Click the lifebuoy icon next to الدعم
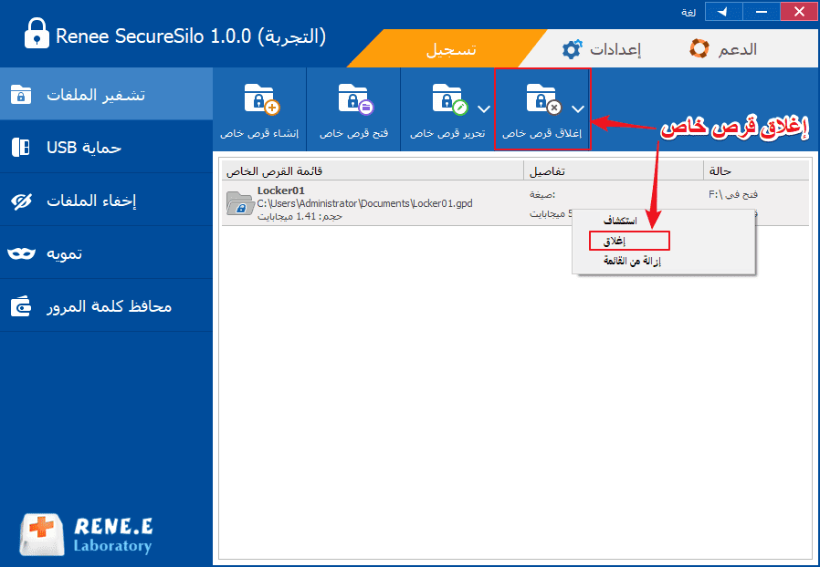820x567 pixels. [x=699, y=48]
